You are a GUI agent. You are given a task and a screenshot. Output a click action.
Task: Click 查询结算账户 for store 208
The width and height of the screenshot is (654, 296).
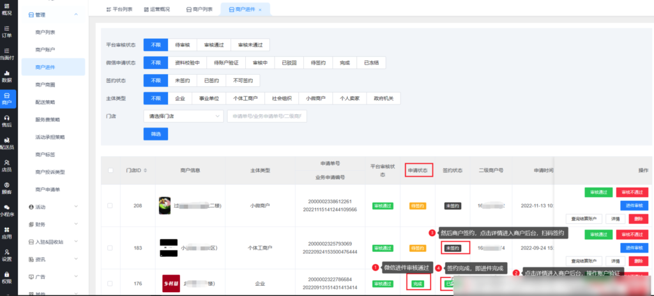(578, 219)
